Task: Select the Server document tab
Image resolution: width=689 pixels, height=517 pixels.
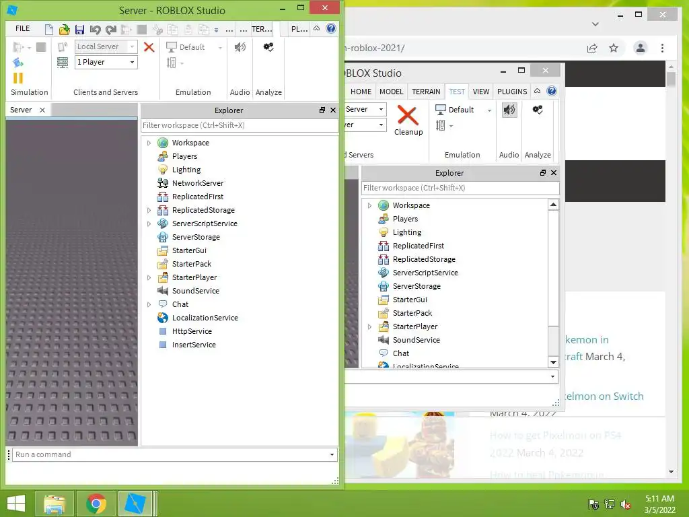Action: point(21,110)
